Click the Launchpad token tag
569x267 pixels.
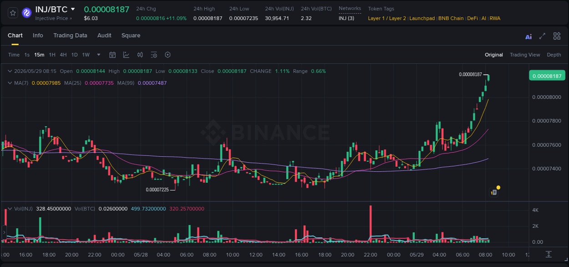pos(422,18)
